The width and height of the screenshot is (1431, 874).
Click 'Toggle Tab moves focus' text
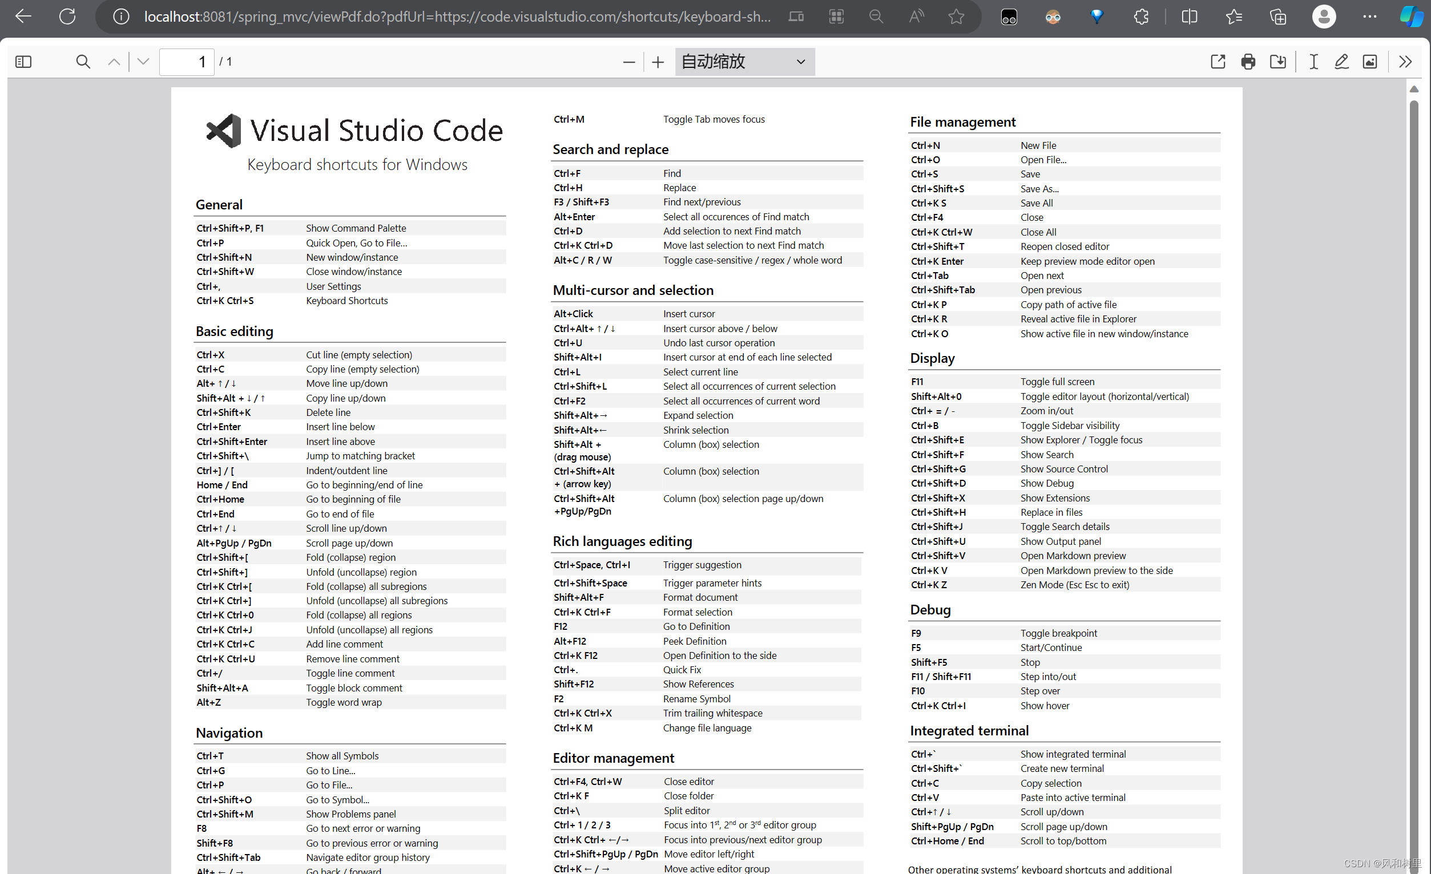point(714,119)
